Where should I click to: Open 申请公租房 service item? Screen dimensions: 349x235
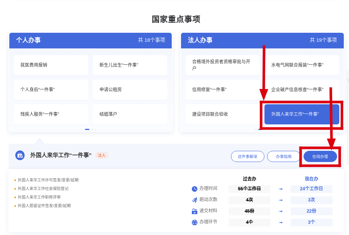tap(130, 89)
